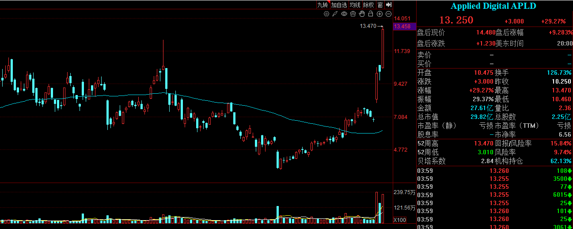This screenshot has height=229, width=573.
Task: Click the price axis label 9.427
Action: click(x=401, y=84)
